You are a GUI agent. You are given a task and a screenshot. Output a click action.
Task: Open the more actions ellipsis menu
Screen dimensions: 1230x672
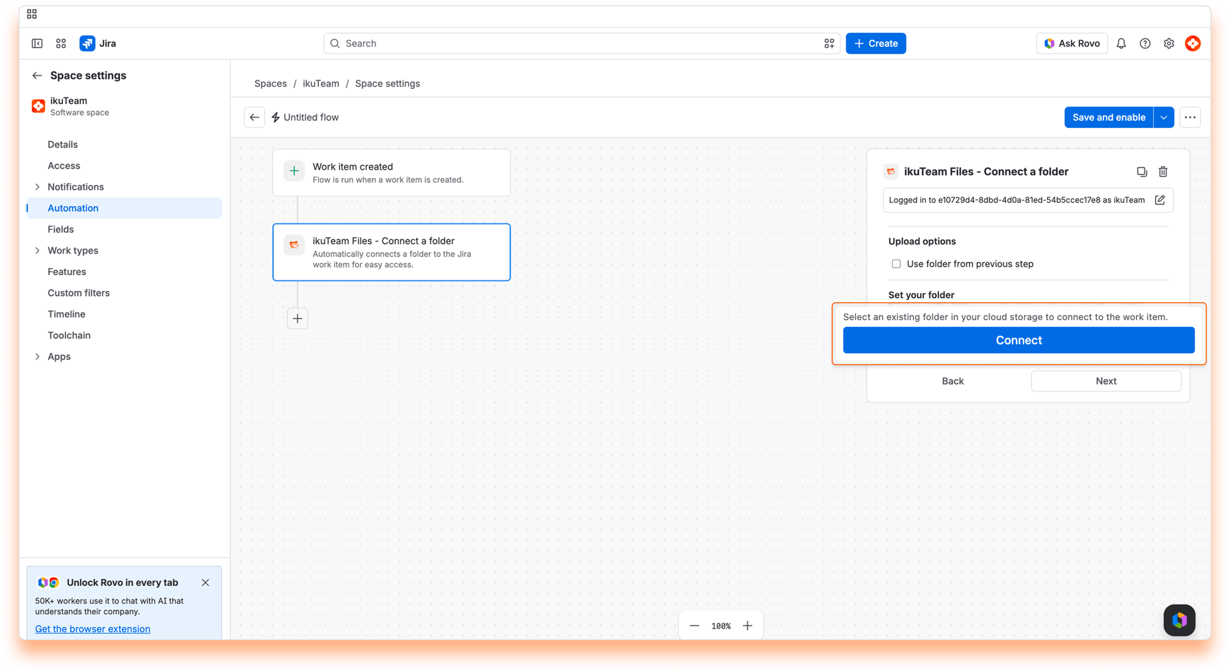pyautogui.click(x=1190, y=117)
